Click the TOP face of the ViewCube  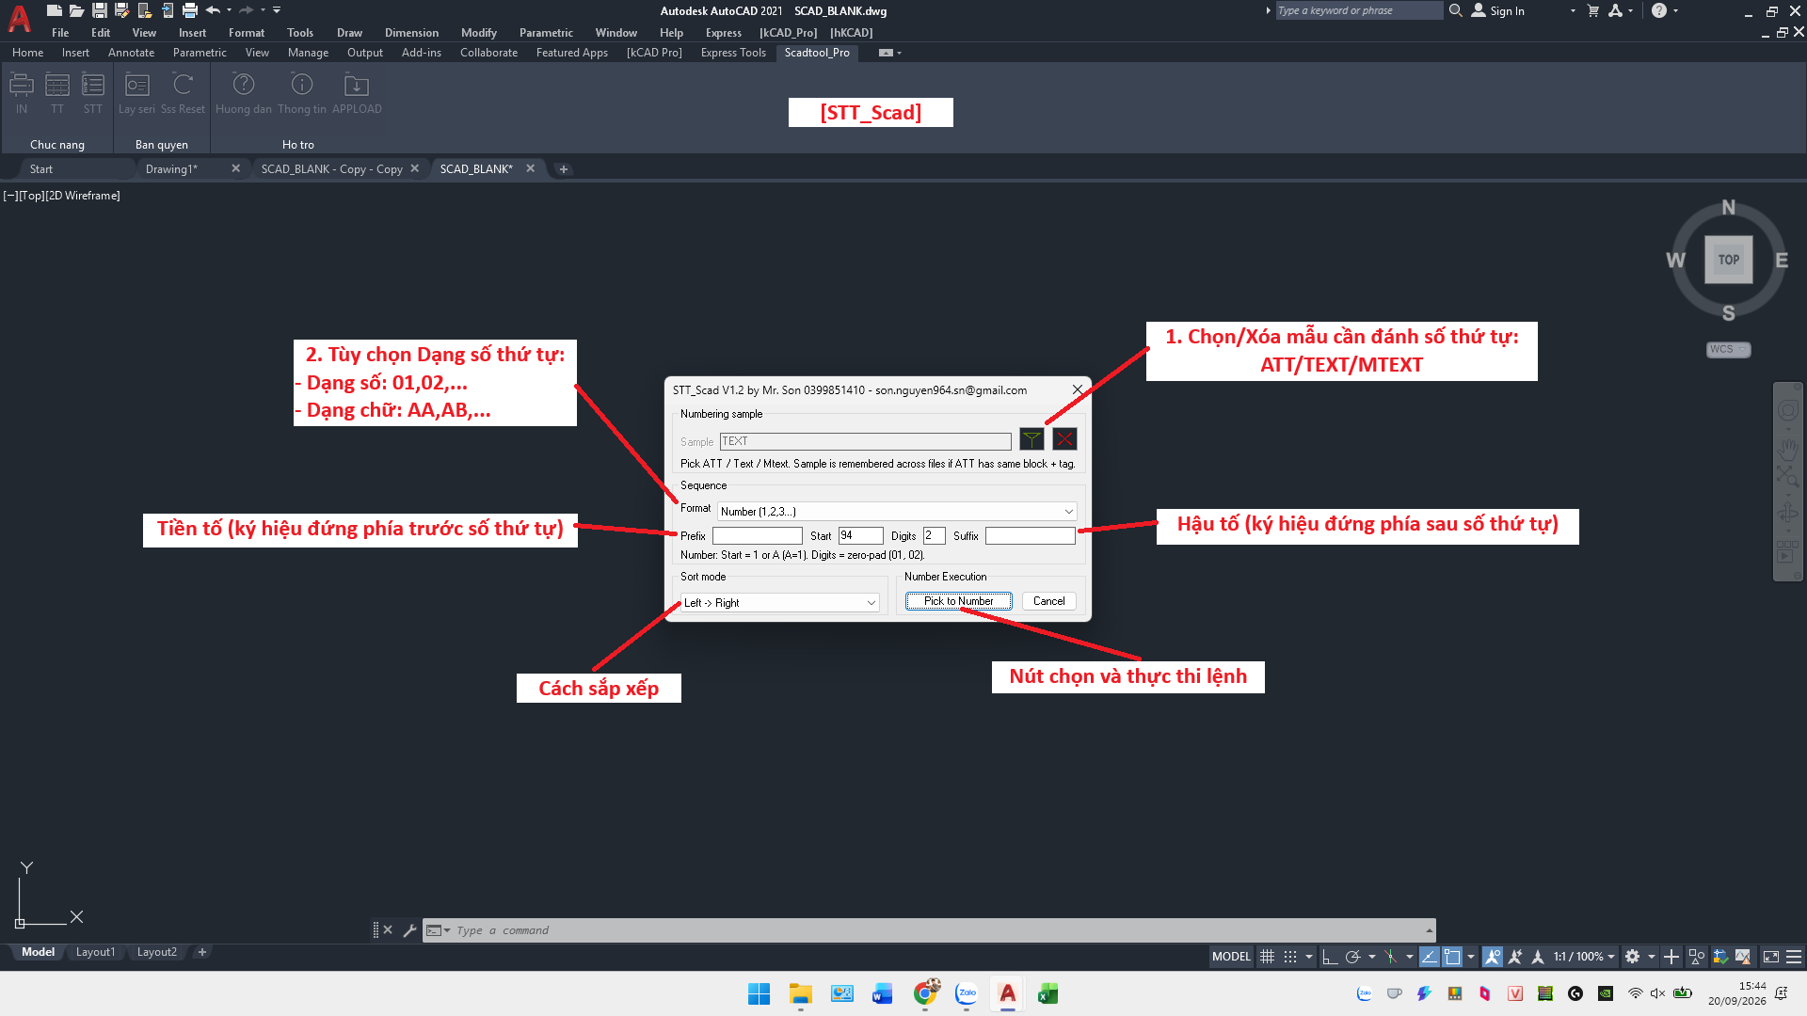pos(1728,260)
